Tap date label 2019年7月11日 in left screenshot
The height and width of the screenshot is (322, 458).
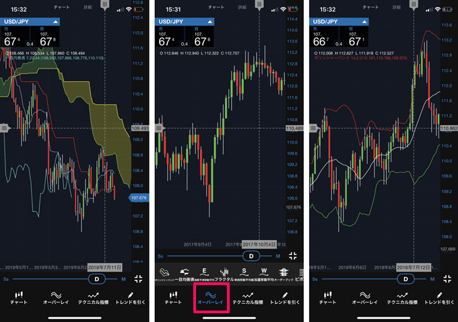(105, 268)
